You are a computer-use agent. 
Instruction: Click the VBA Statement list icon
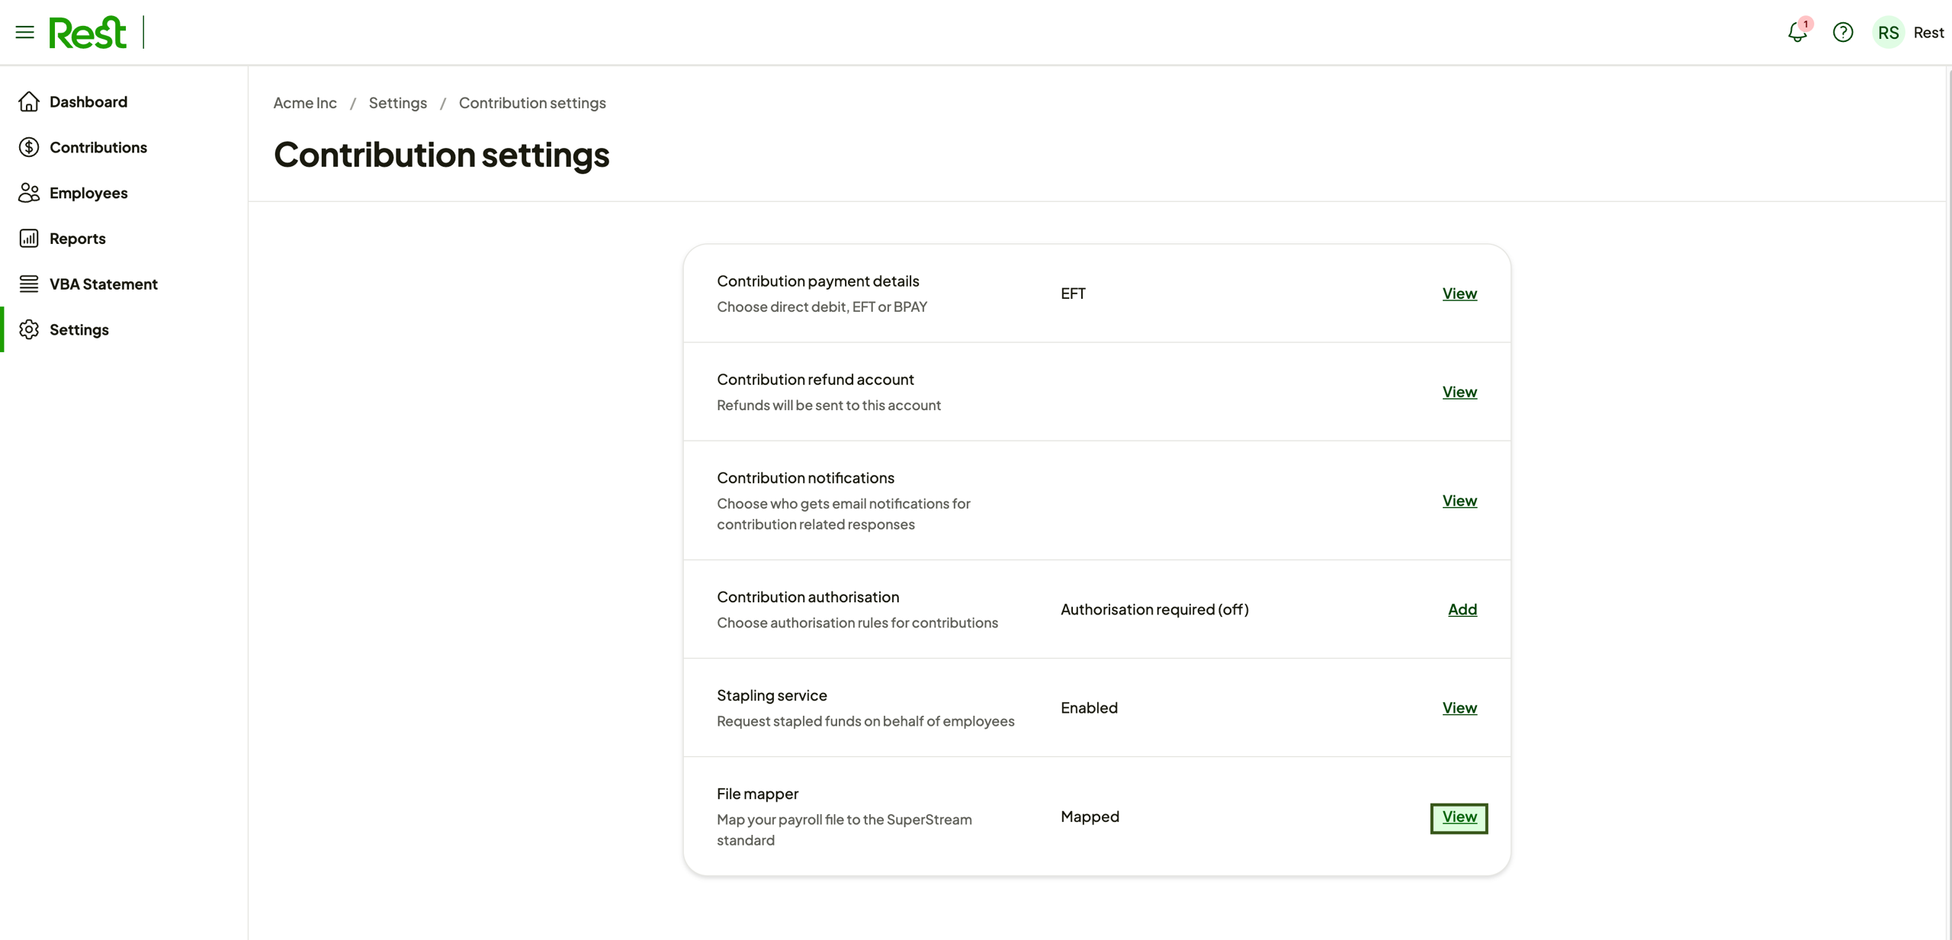coord(29,284)
